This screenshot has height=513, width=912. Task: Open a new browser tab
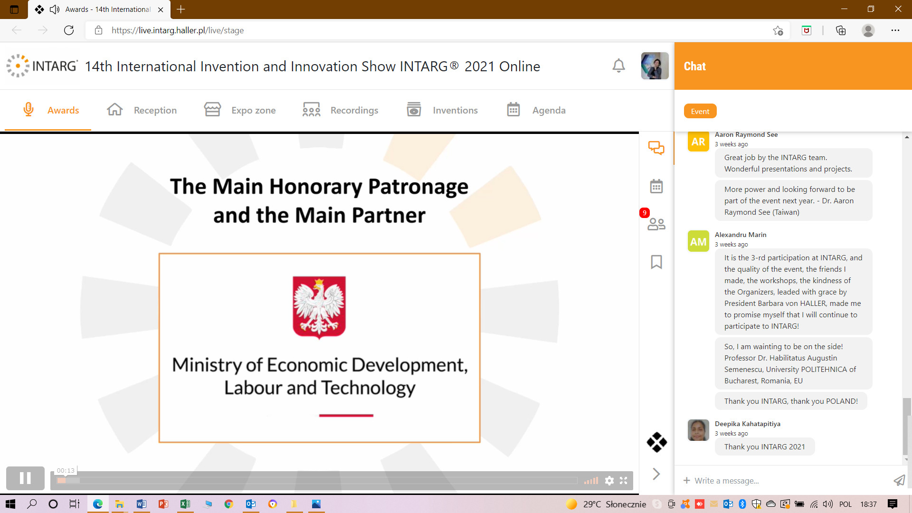click(181, 9)
